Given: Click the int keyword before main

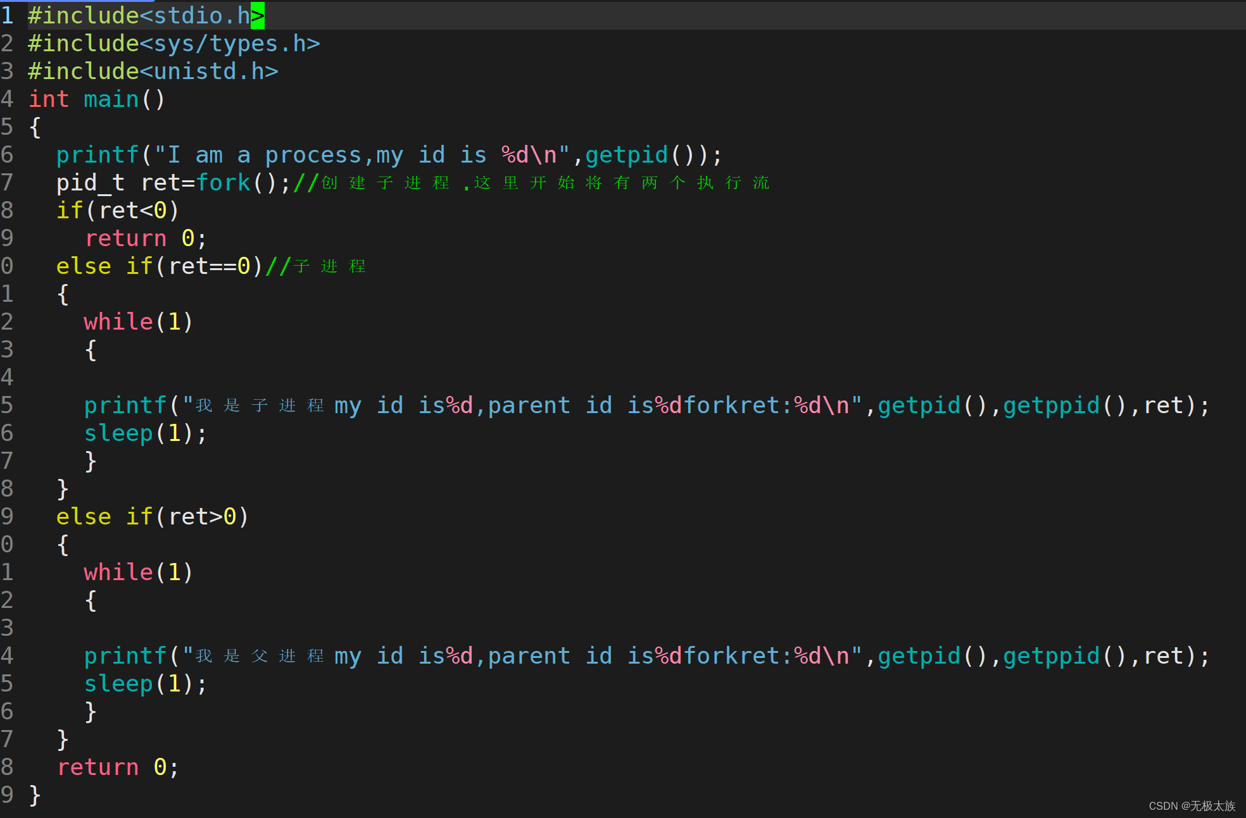Looking at the screenshot, I should click(49, 99).
